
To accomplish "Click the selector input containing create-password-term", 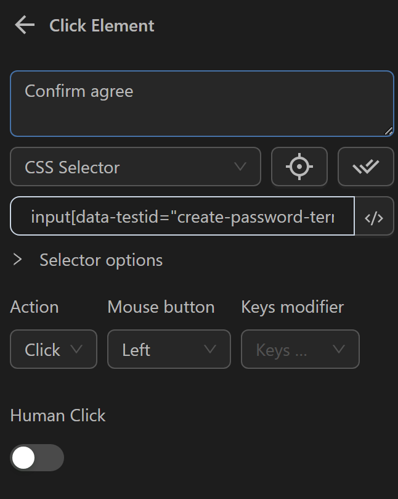I will tap(182, 216).
